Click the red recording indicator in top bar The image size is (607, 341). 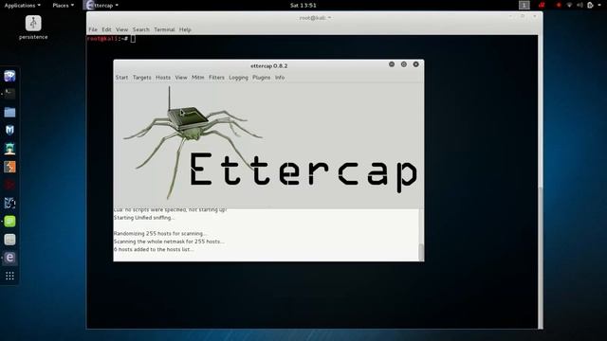559,5
